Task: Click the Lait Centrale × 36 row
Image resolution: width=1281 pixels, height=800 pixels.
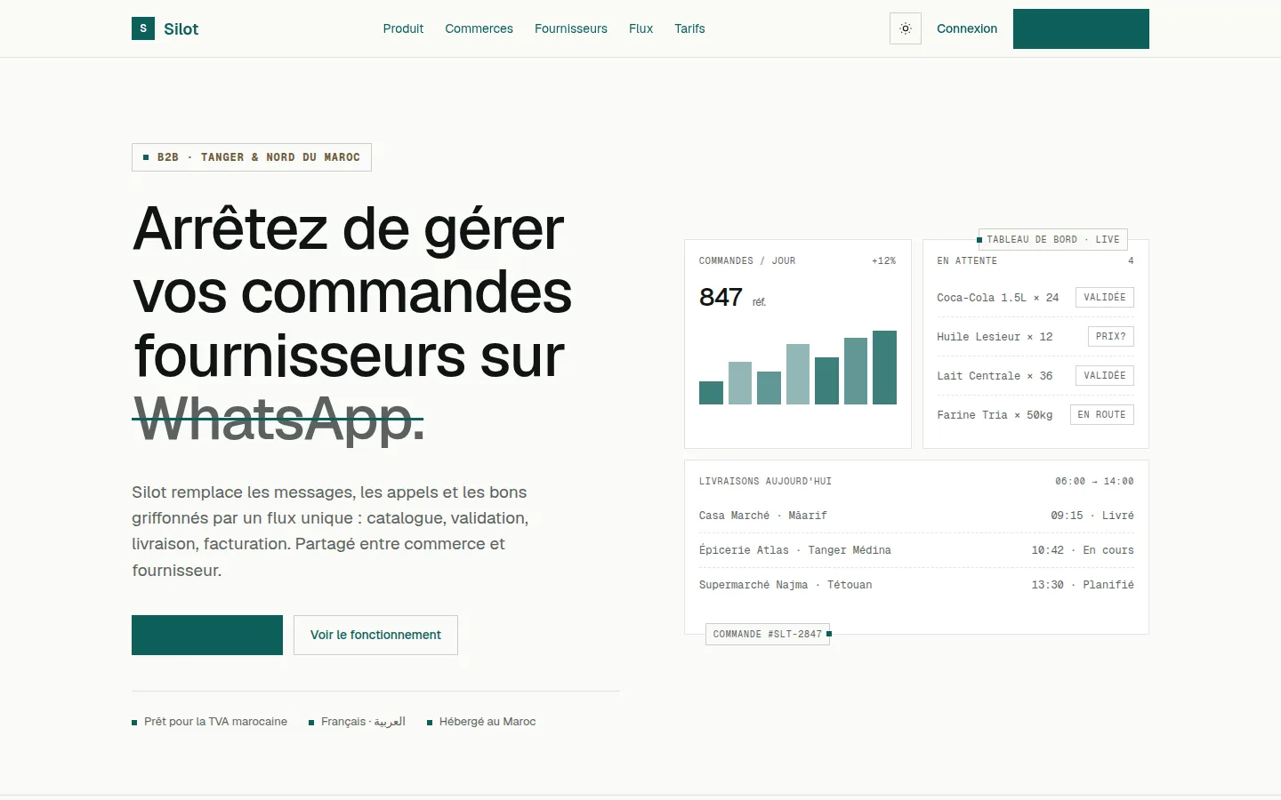Action: (x=1035, y=376)
